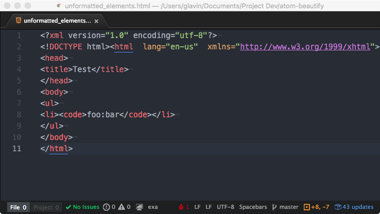Click the red person icon in status bar

pos(181,207)
